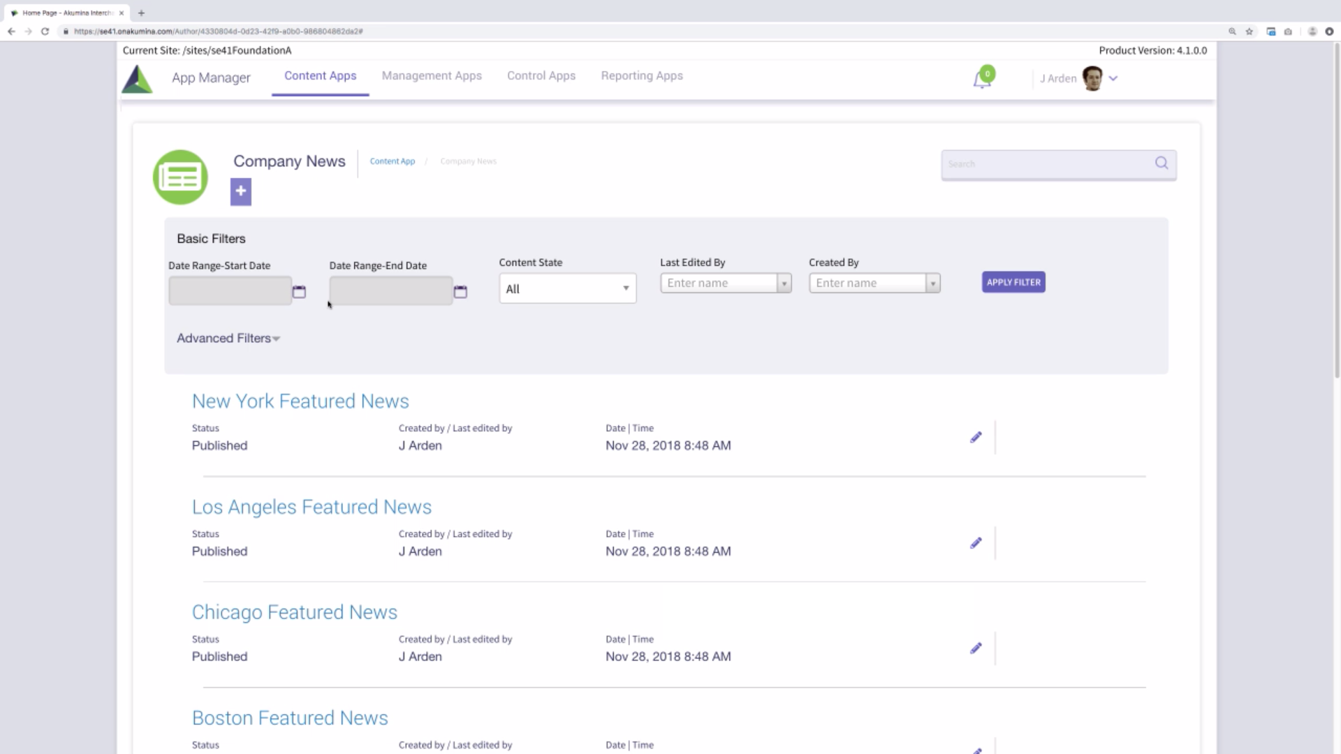This screenshot has height=754, width=1341.
Task: Open the Boston Featured News link
Action: 290,718
